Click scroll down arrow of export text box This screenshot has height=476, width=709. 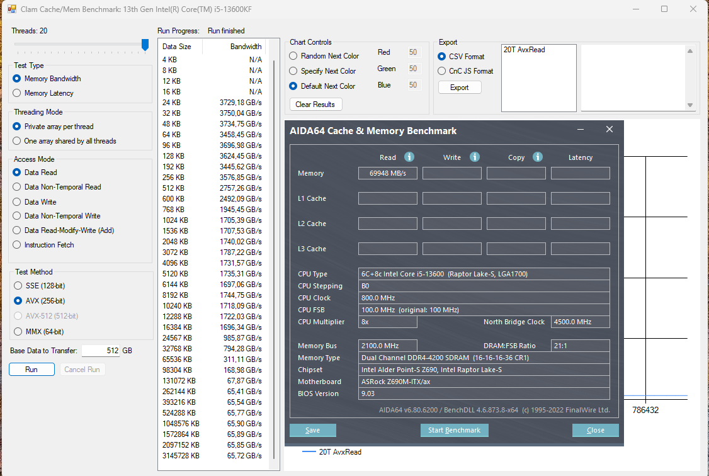coord(690,105)
